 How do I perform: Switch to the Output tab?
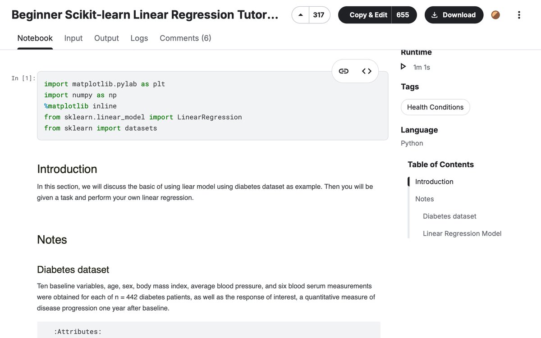(106, 38)
